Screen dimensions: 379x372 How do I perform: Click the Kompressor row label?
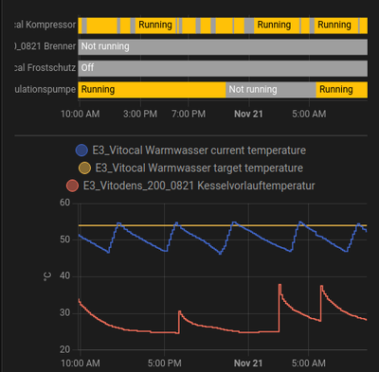[45, 25]
